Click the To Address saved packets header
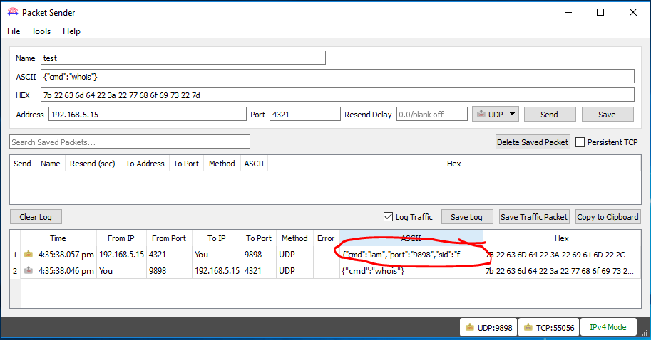This screenshot has width=651, height=340. click(145, 164)
